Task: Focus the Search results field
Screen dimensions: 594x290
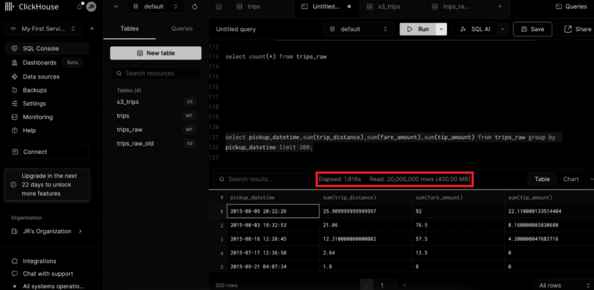Action: 261,179
